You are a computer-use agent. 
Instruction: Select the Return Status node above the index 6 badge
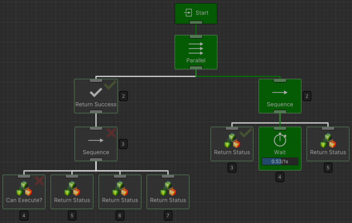pyautogui.click(x=120, y=192)
